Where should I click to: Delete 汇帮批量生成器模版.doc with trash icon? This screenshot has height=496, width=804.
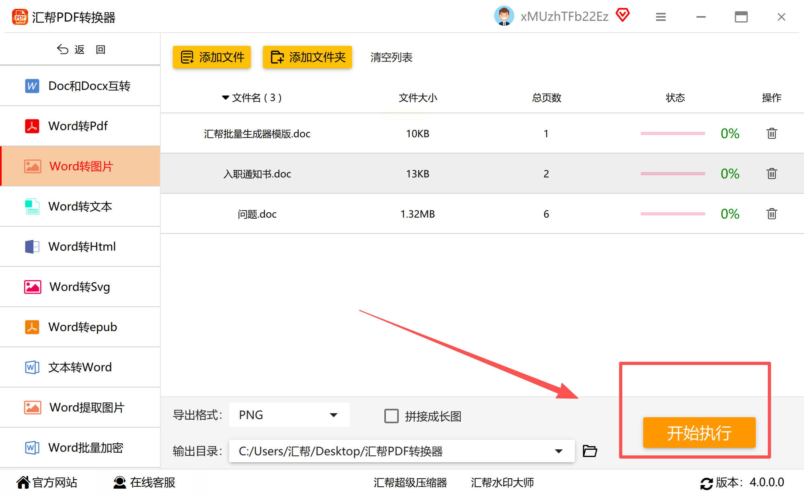(771, 133)
